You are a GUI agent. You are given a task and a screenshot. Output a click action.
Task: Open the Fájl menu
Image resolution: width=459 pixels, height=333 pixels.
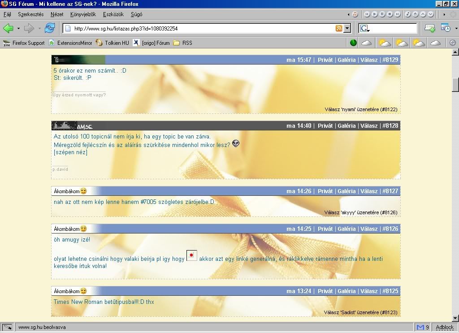(7, 14)
